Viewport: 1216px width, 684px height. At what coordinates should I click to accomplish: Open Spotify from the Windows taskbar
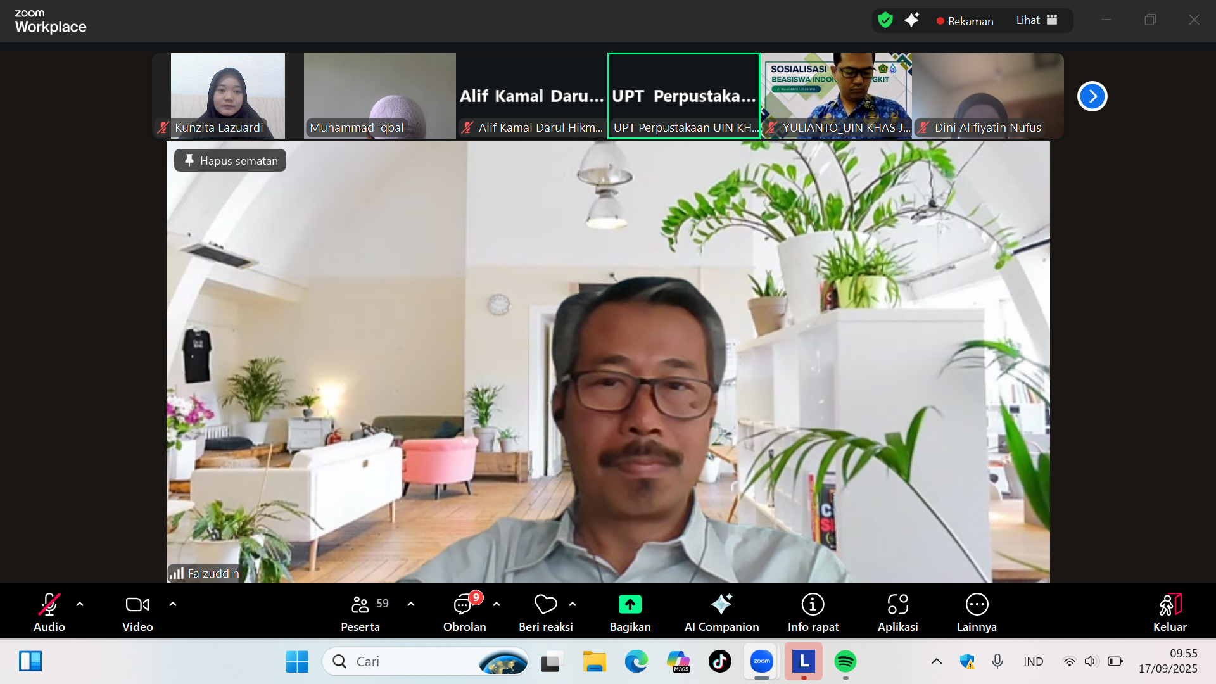coord(845,661)
